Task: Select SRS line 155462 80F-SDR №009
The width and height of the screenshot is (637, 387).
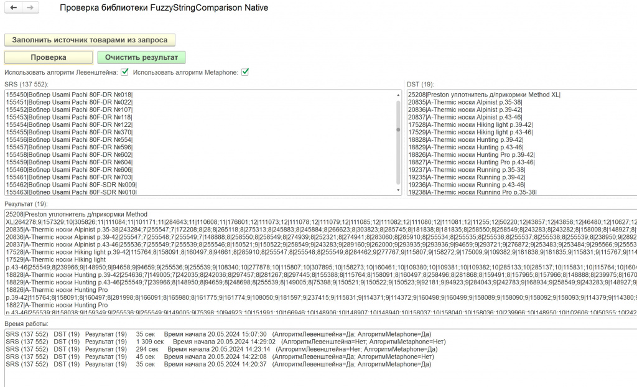Action: 71,185
